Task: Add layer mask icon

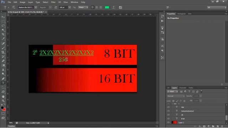Action: (204, 127)
